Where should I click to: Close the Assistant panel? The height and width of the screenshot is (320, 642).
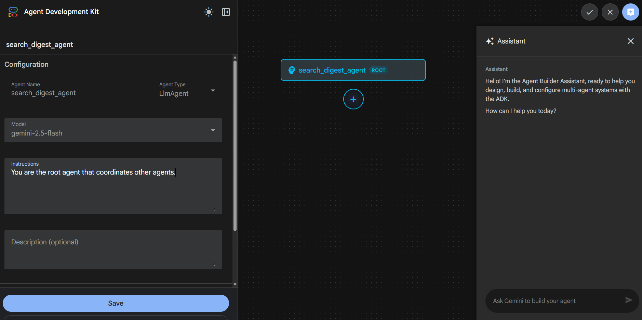[630, 41]
